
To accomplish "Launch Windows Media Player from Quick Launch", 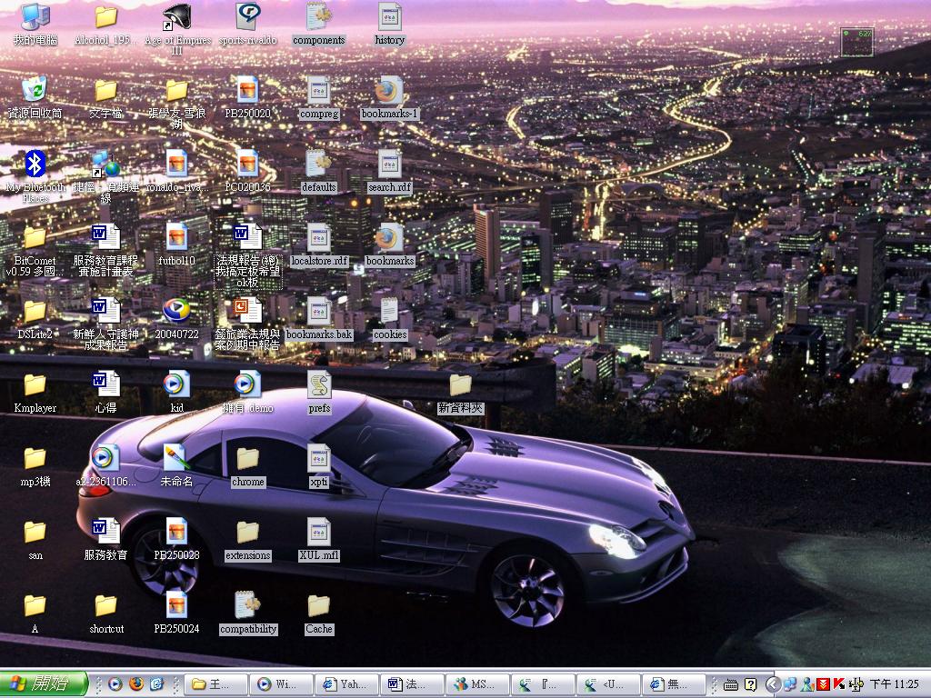I will pos(115,684).
